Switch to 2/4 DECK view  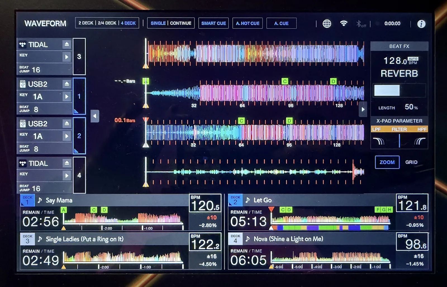107,23
